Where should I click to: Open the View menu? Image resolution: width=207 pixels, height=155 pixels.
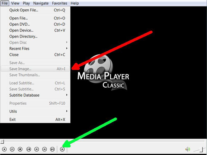coord(15,3)
